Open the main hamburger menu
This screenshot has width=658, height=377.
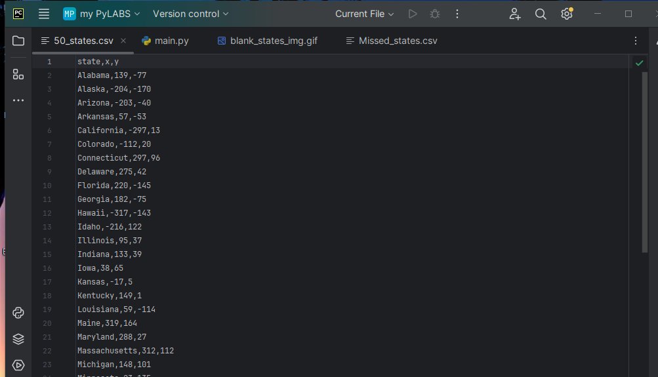pos(44,14)
